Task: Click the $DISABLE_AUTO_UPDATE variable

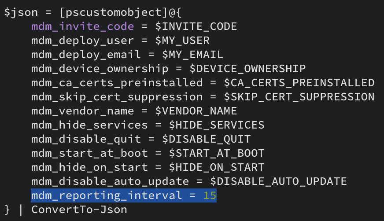Action: 278,181
